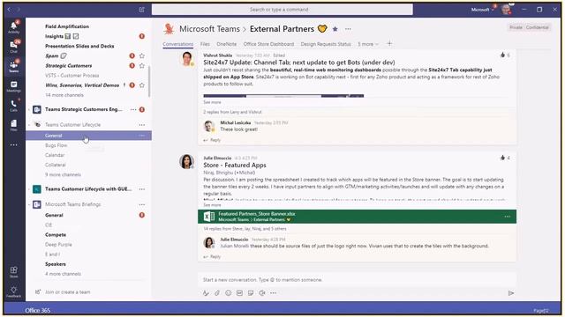Click the channel list scrollbar
Image resolution: width=565 pixels, height=317 pixels.
(149, 82)
